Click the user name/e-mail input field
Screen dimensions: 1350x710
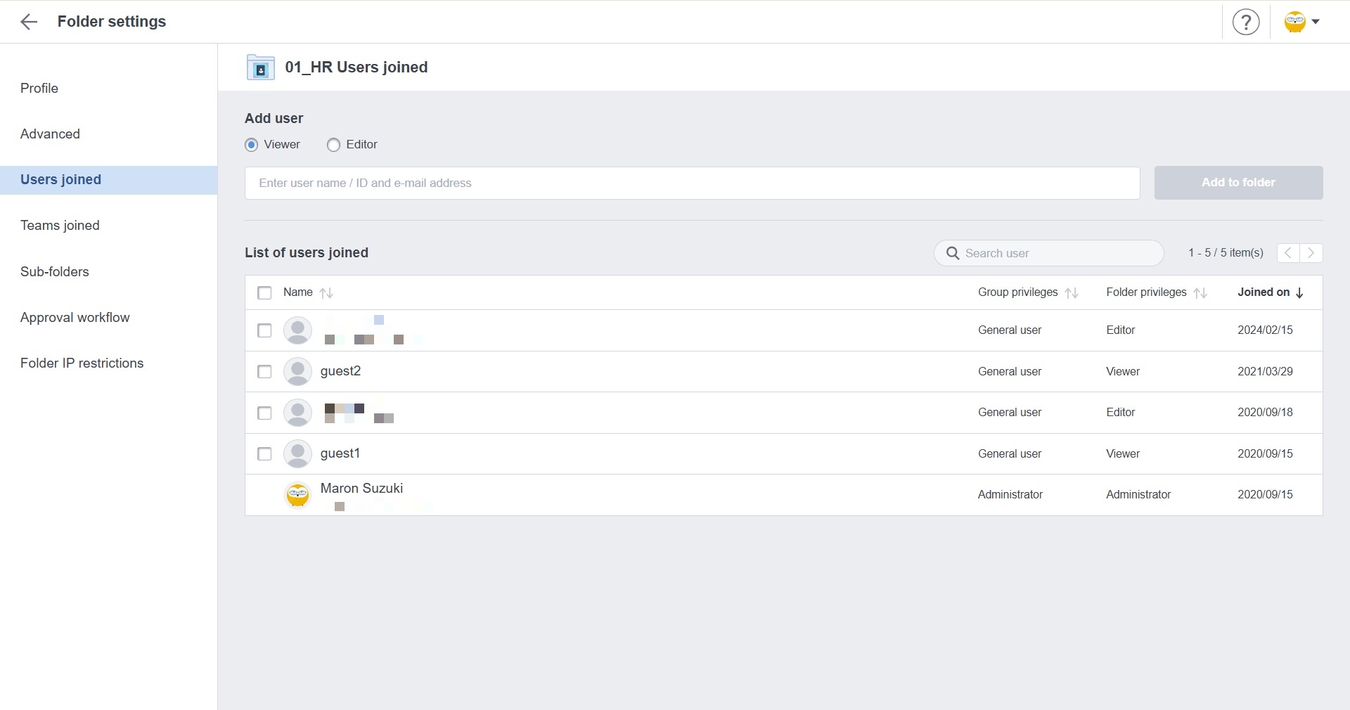click(x=692, y=183)
